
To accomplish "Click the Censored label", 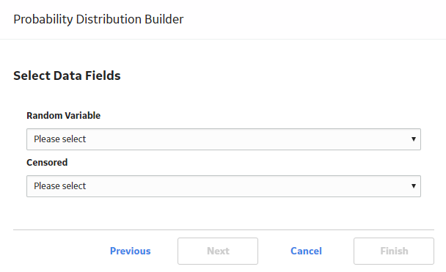I will coord(47,162).
